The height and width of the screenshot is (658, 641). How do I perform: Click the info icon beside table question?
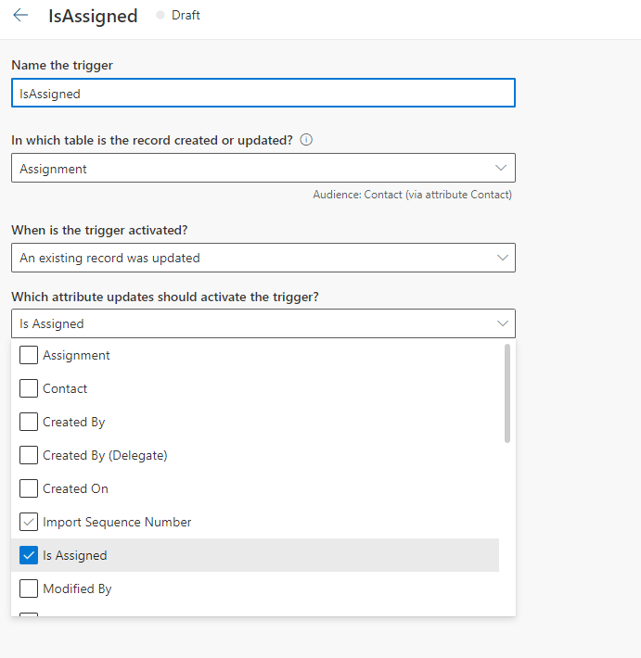coord(306,140)
